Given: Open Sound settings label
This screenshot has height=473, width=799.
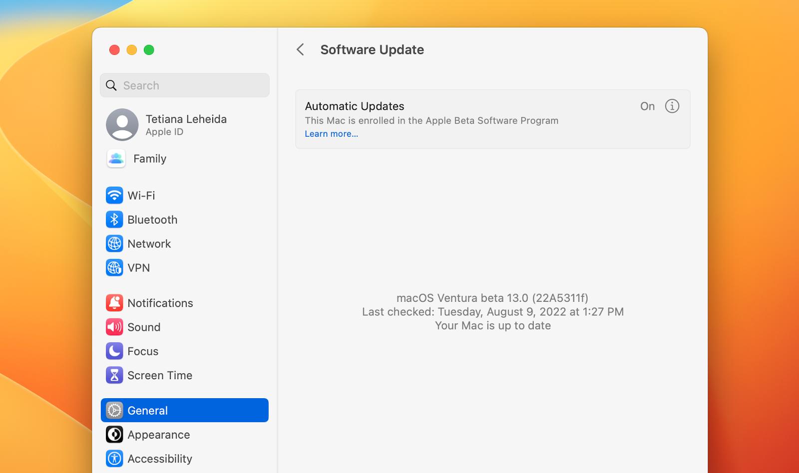Looking at the screenshot, I should (144, 327).
